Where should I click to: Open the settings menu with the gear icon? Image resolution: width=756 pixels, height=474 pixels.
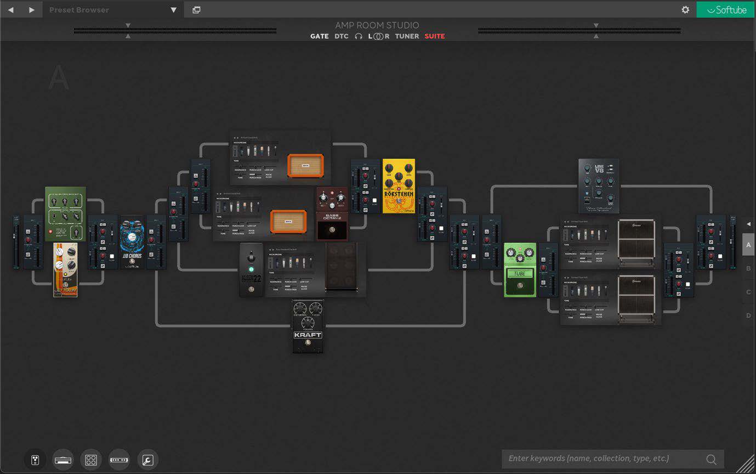point(685,9)
